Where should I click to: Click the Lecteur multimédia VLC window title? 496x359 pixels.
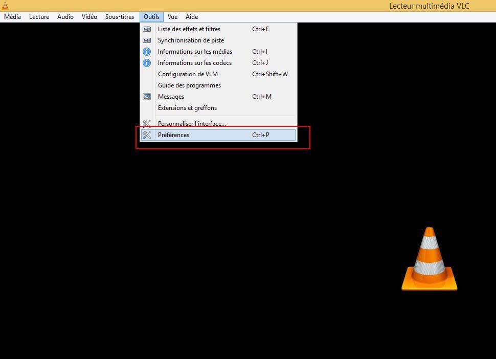(429, 6)
